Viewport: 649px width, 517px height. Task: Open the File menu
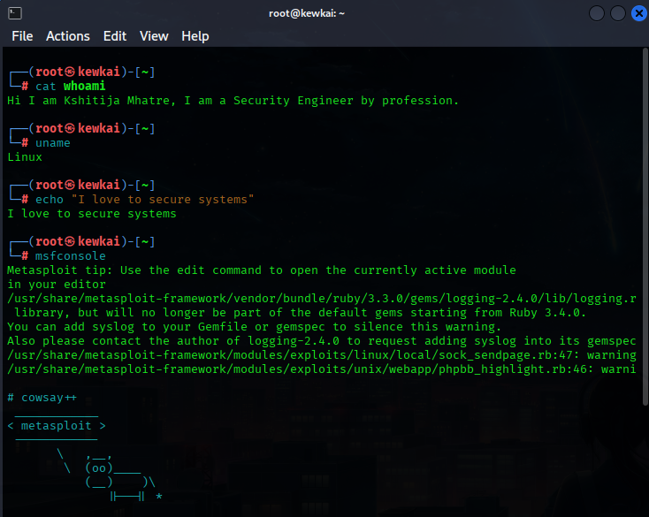(22, 36)
